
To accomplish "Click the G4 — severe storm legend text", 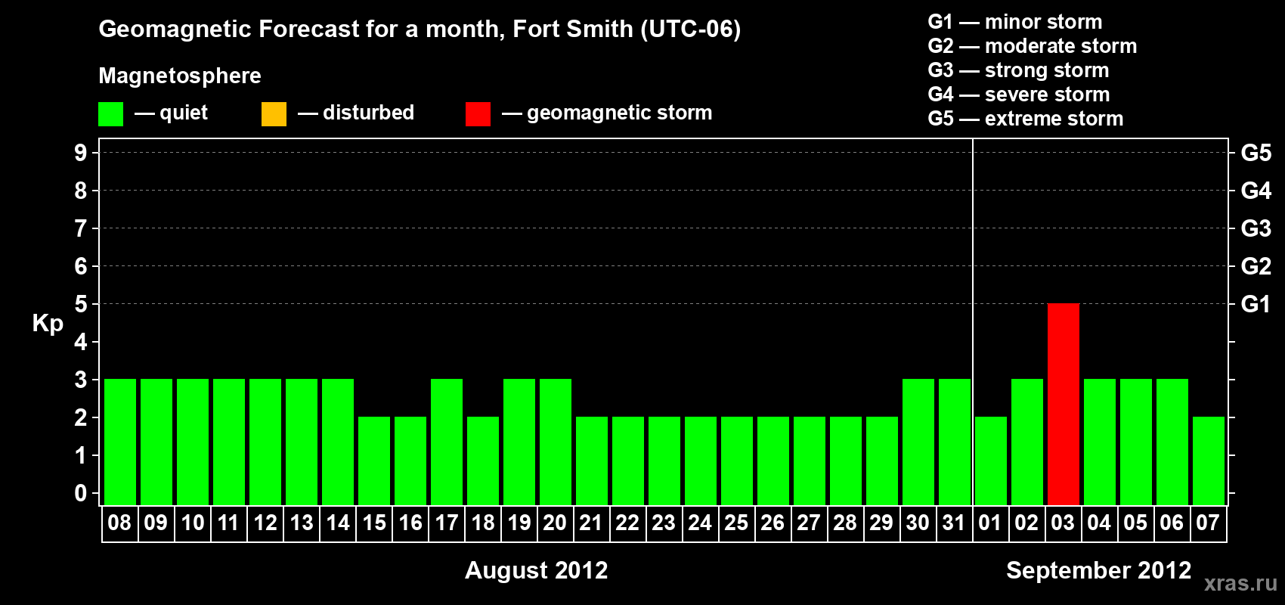I will click(x=1019, y=95).
